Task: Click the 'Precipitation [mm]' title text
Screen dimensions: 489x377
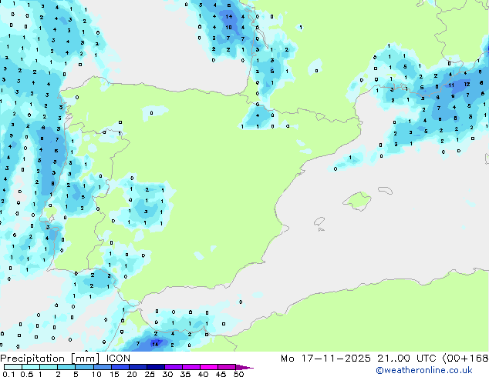Action: (50, 359)
